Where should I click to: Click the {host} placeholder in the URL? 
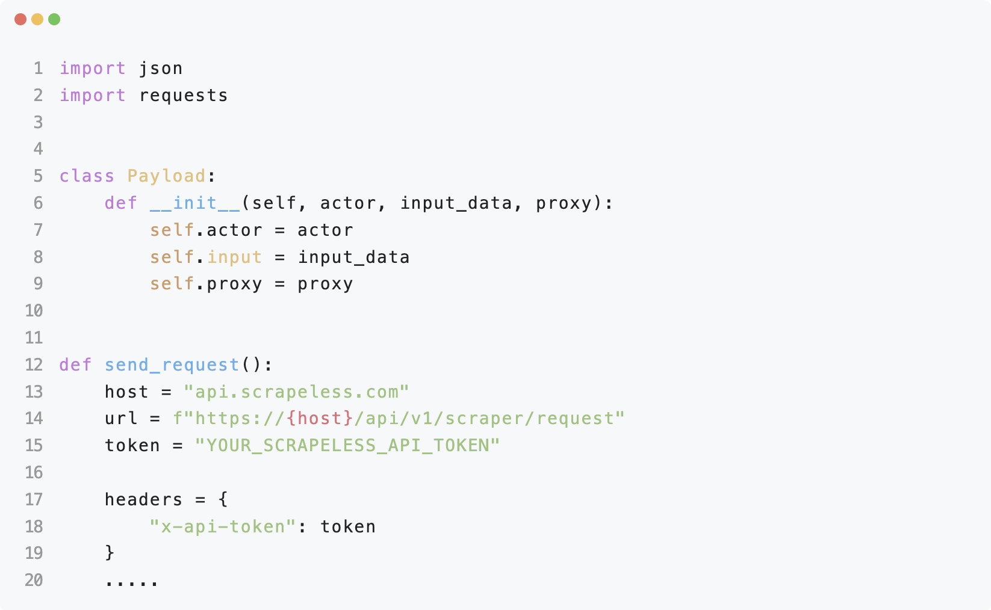coord(320,419)
